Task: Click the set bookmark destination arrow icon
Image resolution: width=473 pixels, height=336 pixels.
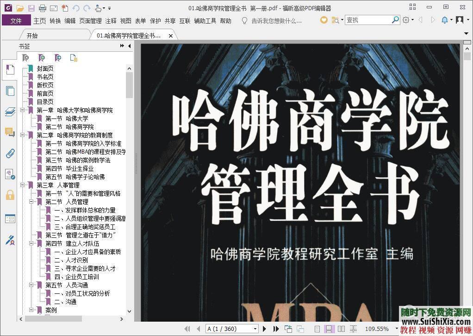Action: tap(57, 57)
